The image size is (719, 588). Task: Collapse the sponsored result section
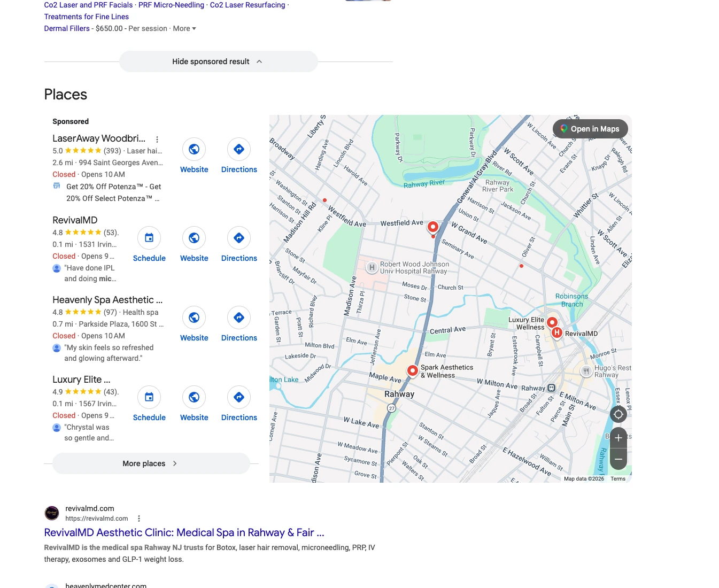pos(218,61)
